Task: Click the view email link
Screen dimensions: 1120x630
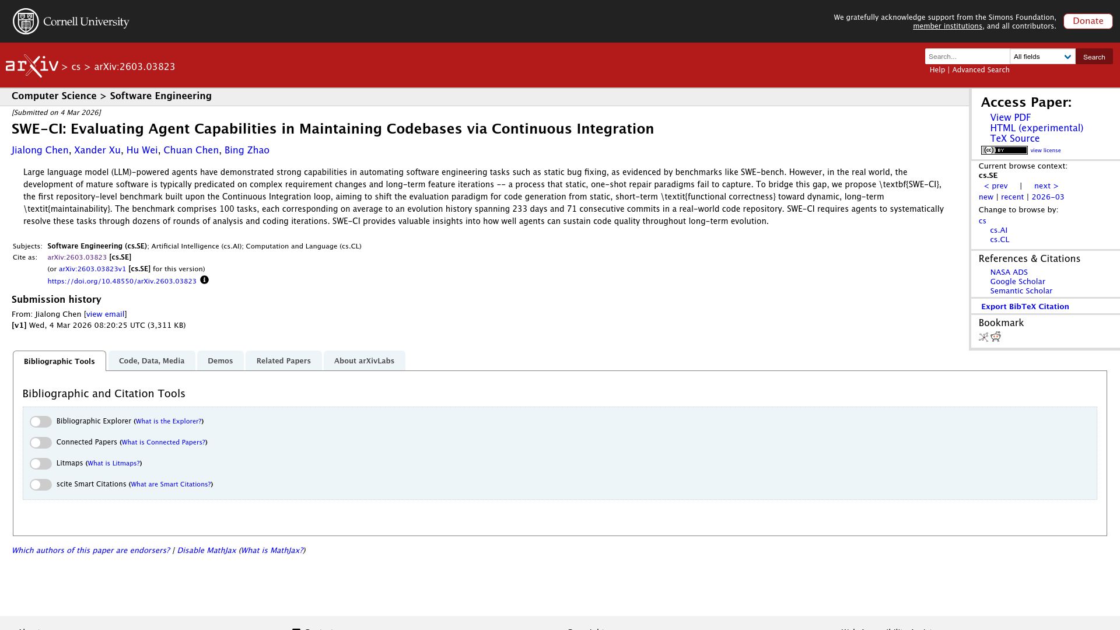Action: [105, 314]
